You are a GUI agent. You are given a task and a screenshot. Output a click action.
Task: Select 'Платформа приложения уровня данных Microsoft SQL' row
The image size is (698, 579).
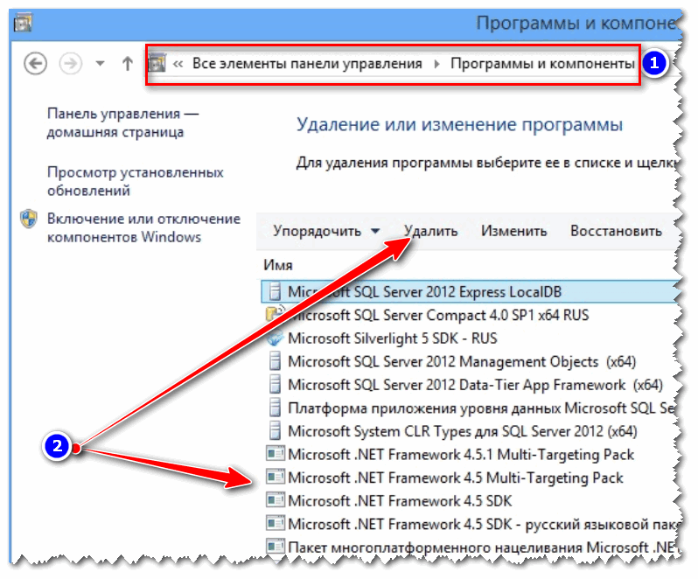pyautogui.click(x=482, y=408)
